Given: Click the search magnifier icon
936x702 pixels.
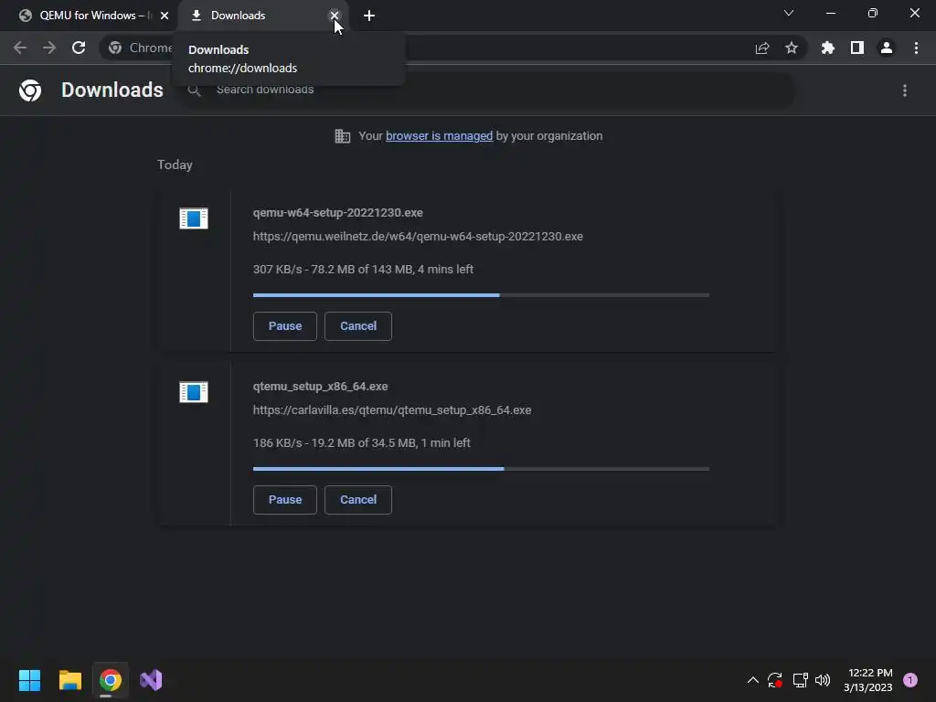Looking at the screenshot, I should point(194,90).
